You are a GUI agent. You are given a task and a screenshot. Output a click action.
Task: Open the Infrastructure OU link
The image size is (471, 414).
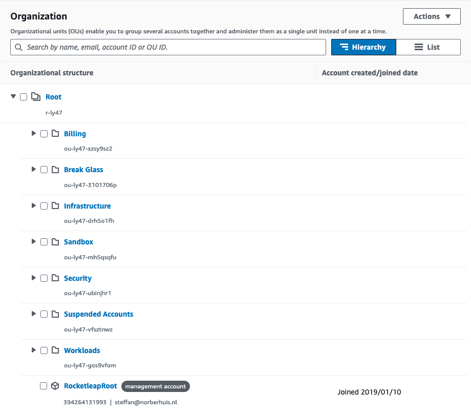click(x=87, y=206)
